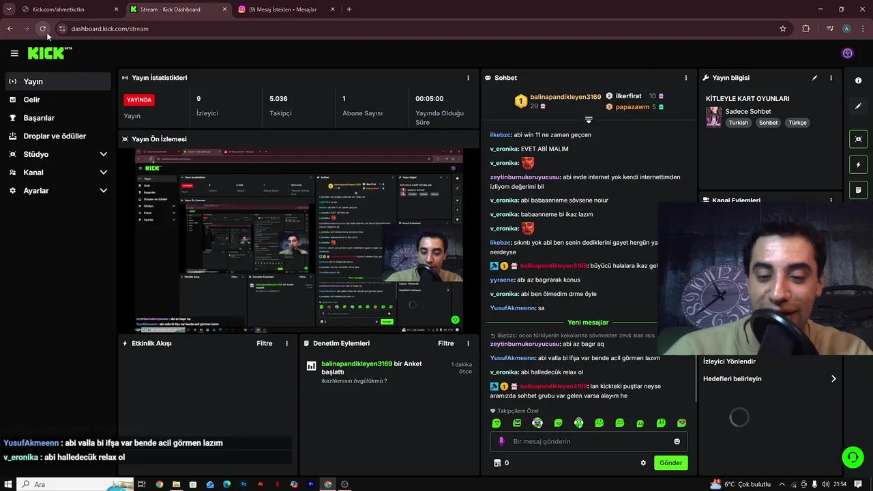The image size is (873, 491).
Task: Click the Türkçe tag chip
Action: 797,123
